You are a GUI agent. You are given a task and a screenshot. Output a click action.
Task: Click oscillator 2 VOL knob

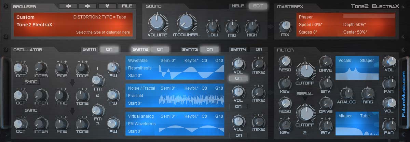238,92
